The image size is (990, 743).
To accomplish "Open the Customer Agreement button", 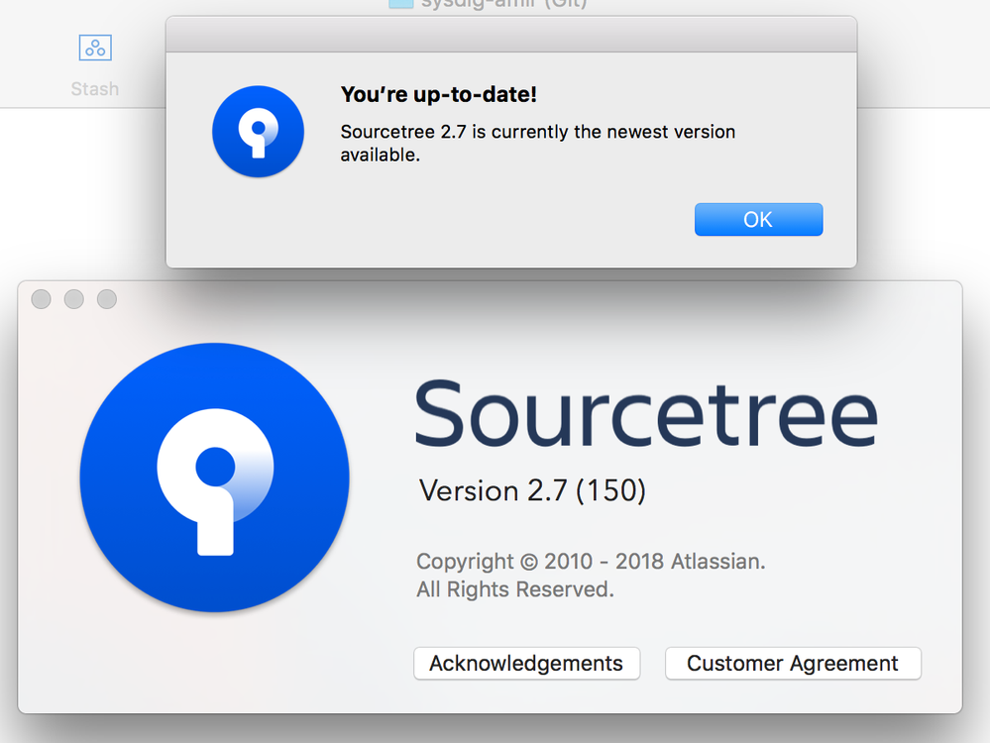I will (793, 664).
